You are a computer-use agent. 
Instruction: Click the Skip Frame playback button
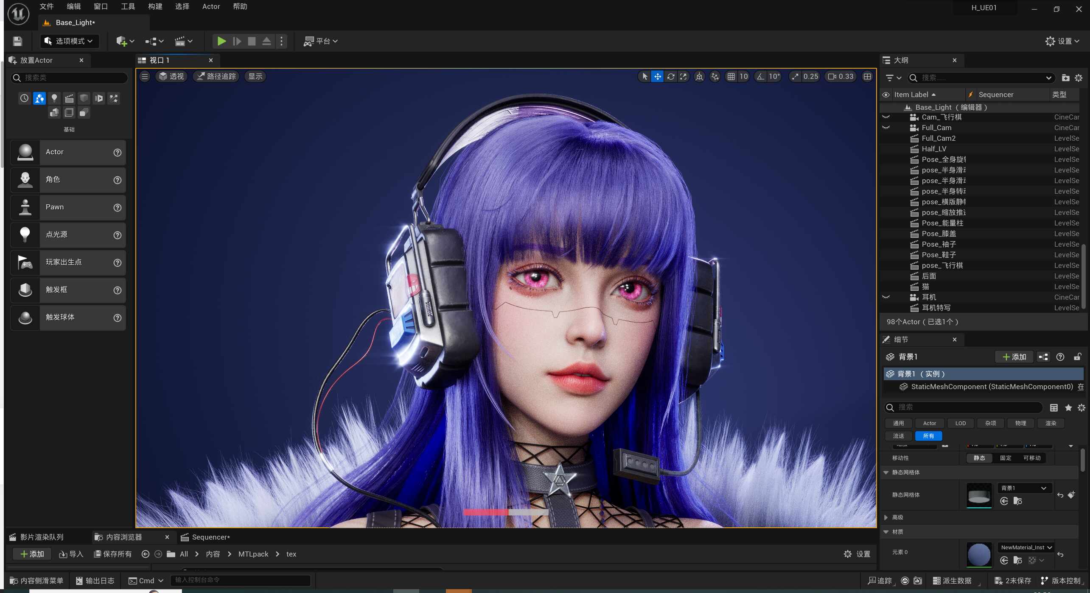(237, 41)
